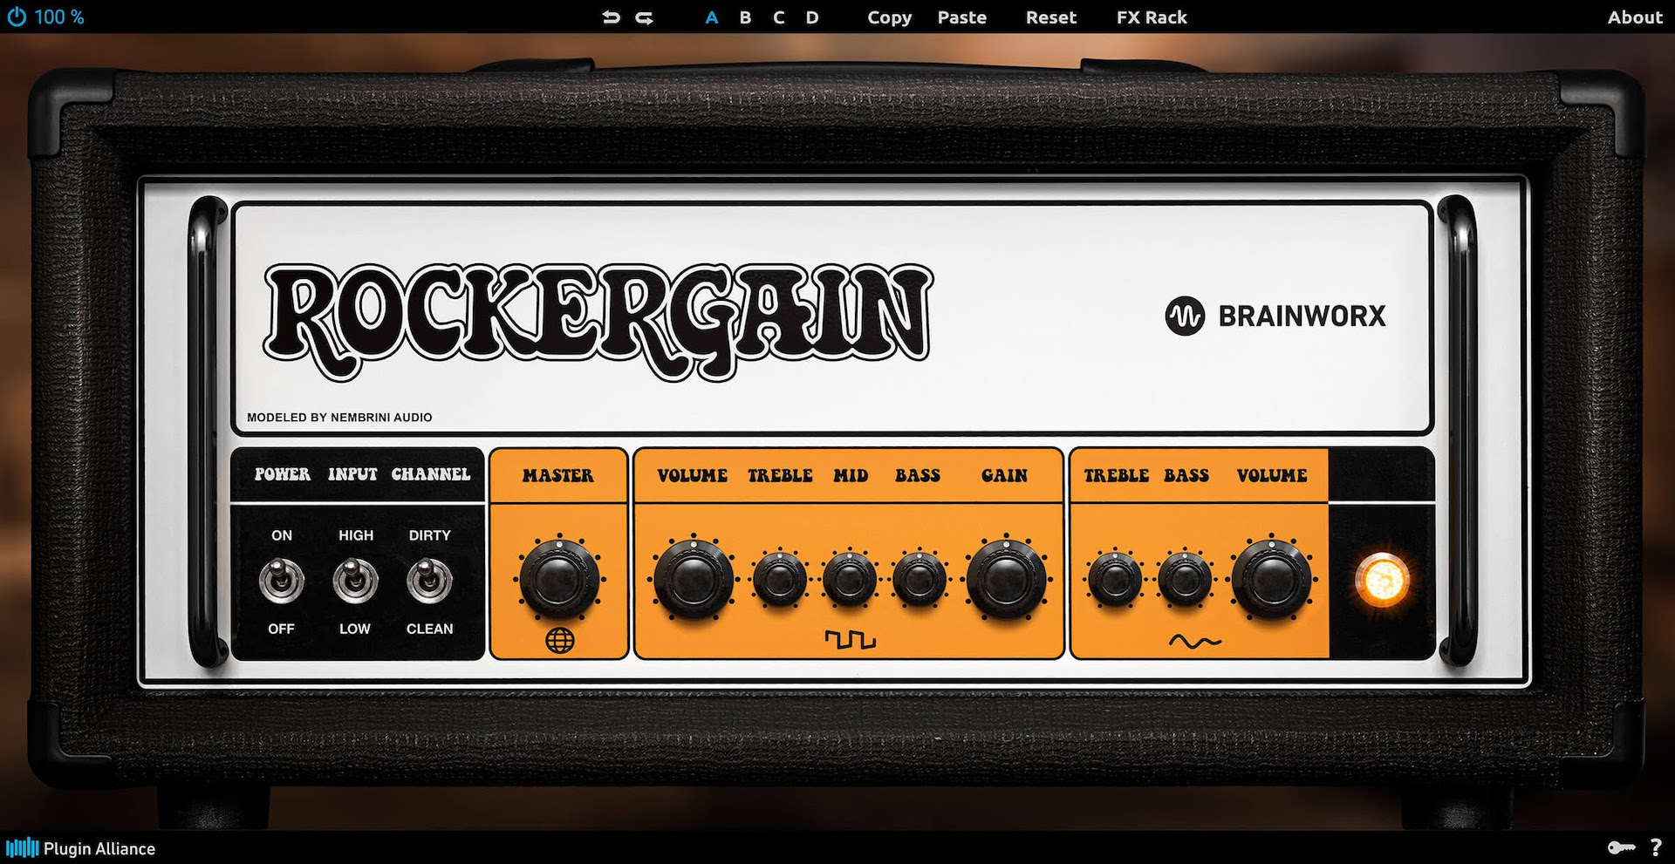This screenshot has width=1675, height=864.
Task: Click the redo arrow icon
Action: (x=645, y=17)
